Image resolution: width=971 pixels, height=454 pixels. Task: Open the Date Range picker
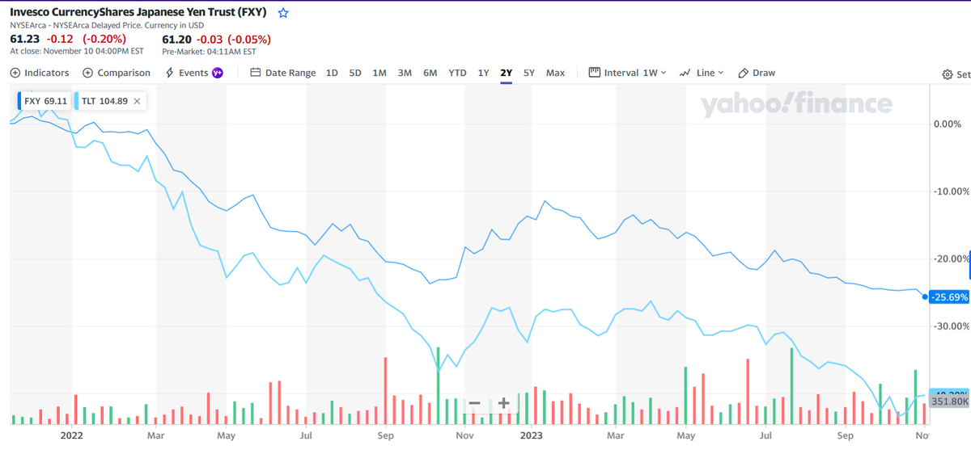[x=283, y=73]
